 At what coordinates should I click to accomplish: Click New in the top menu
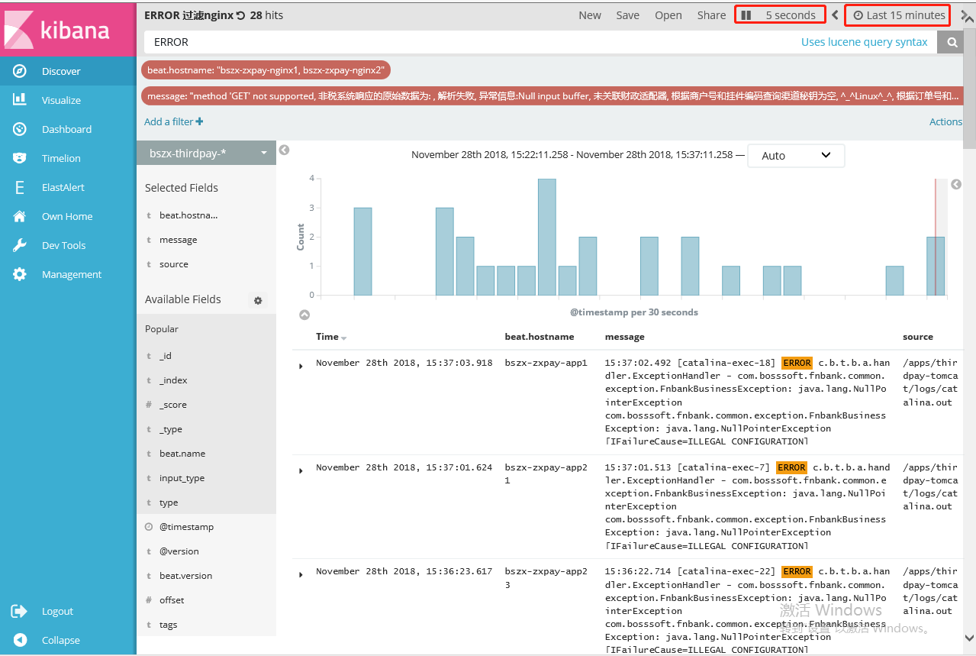click(590, 15)
